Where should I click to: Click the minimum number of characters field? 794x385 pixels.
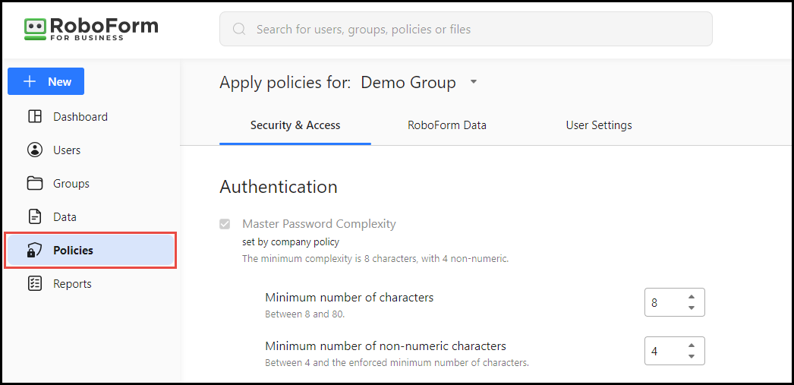point(675,302)
